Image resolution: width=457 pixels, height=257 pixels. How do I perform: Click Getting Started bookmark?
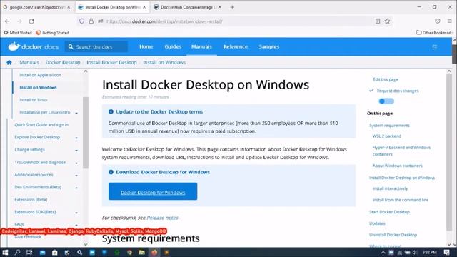point(52,33)
